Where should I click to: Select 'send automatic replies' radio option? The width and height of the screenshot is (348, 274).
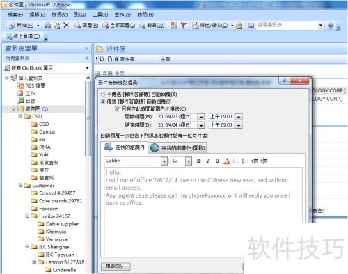tap(103, 102)
